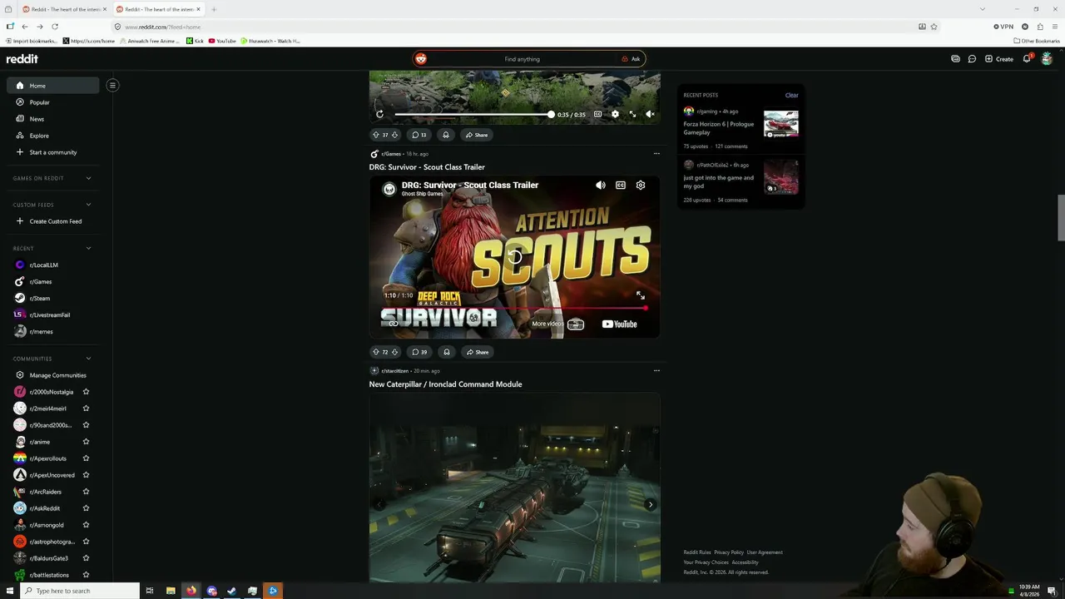Open News in the sidebar

tap(53, 119)
